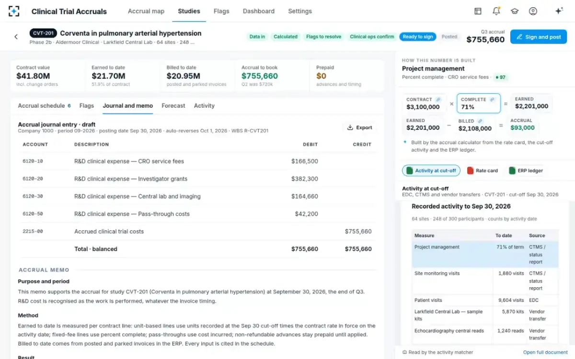Open the graduation cap learning icon
This screenshot has height=359, width=575.
[515, 11]
